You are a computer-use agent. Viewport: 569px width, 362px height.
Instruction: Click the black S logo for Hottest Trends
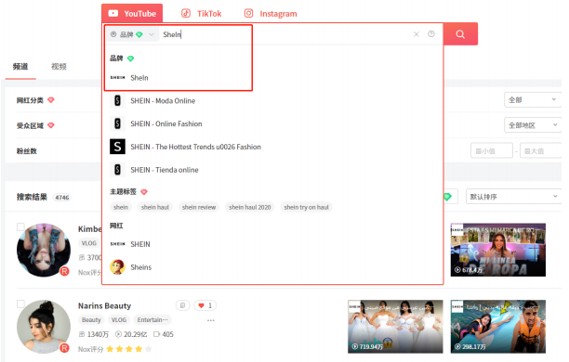pyautogui.click(x=117, y=147)
